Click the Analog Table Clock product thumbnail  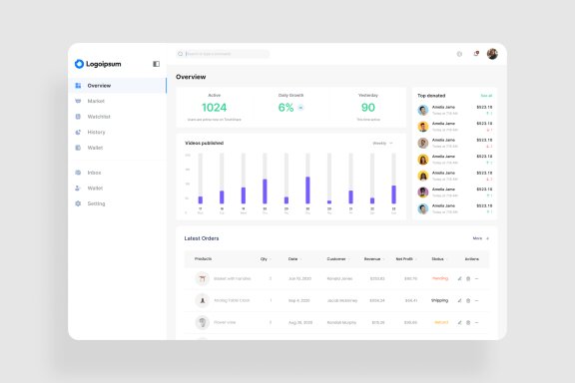pos(202,300)
